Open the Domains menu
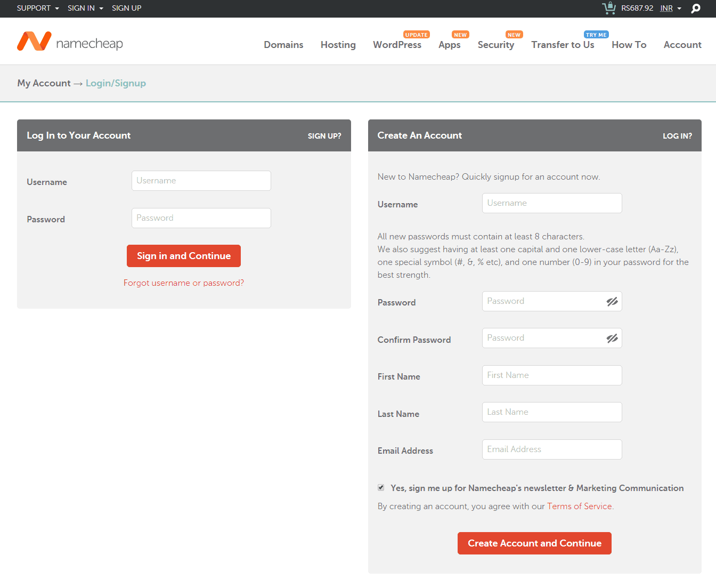This screenshot has width=716, height=579. point(283,45)
